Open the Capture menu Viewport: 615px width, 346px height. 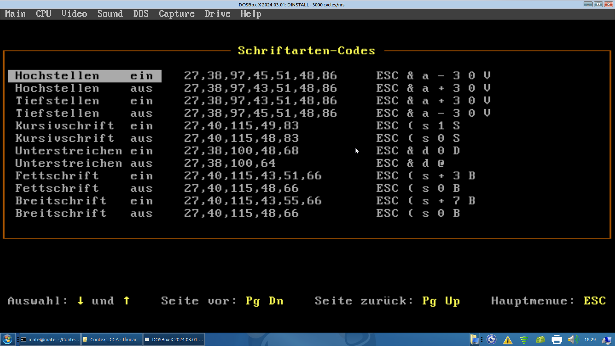[x=176, y=14]
